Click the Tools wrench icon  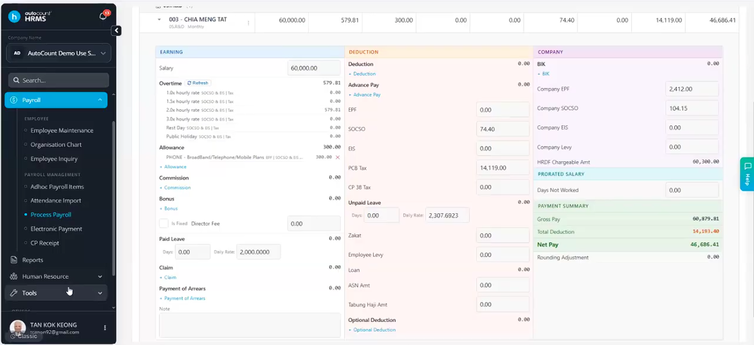pos(14,293)
